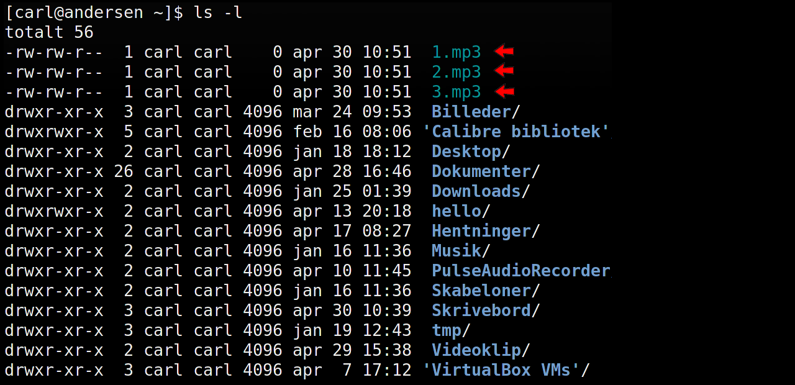Click the red arrow beside 3.mp3
Image resolution: width=795 pixels, height=385 pixels.
click(504, 92)
